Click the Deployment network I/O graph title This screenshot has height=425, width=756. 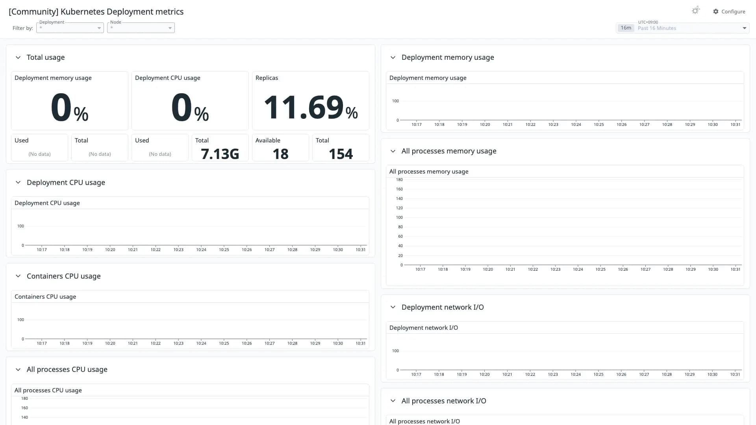coord(424,328)
